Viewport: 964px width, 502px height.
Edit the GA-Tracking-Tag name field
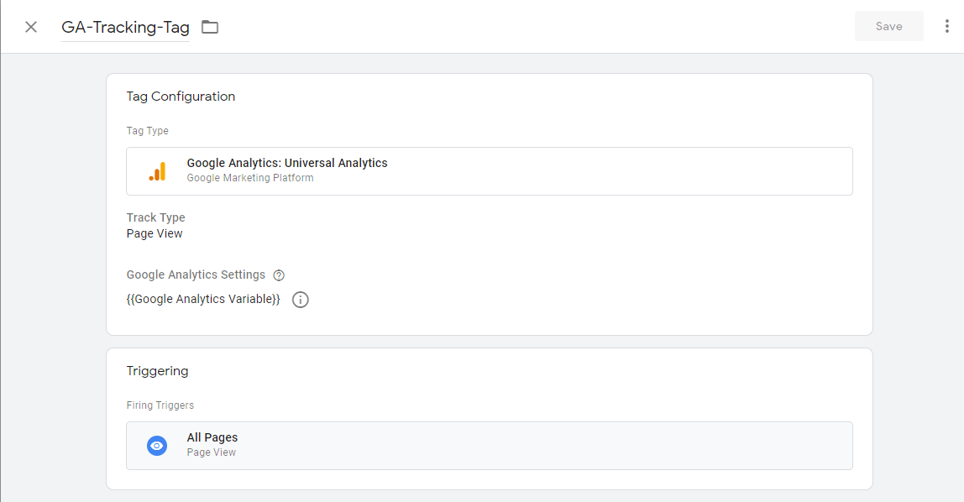(x=125, y=27)
